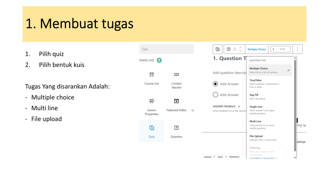Click the block options three-dot icon
Screen dimensions: 329x185
[x=298, y=49]
